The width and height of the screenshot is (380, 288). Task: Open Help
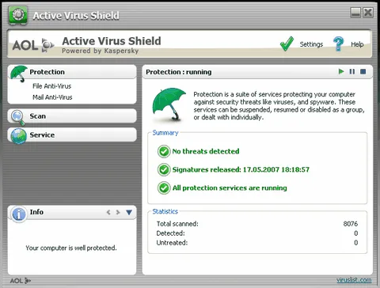(357, 44)
